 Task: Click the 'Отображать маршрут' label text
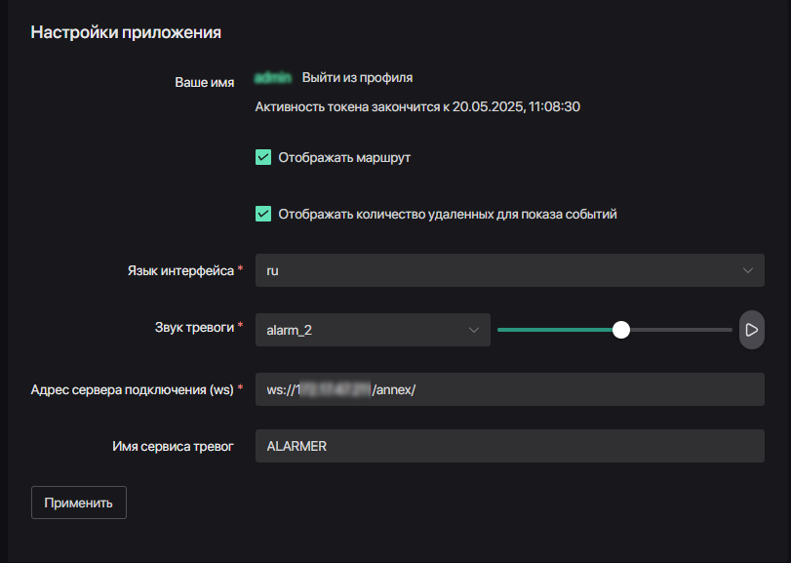click(344, 157)
